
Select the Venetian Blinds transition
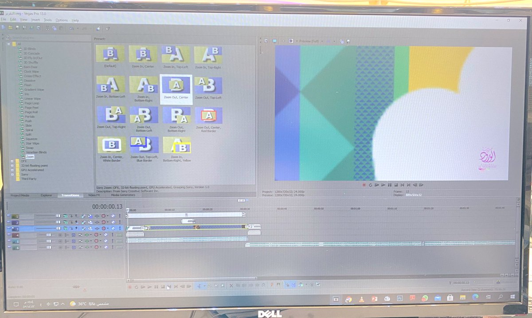point(36,152)
